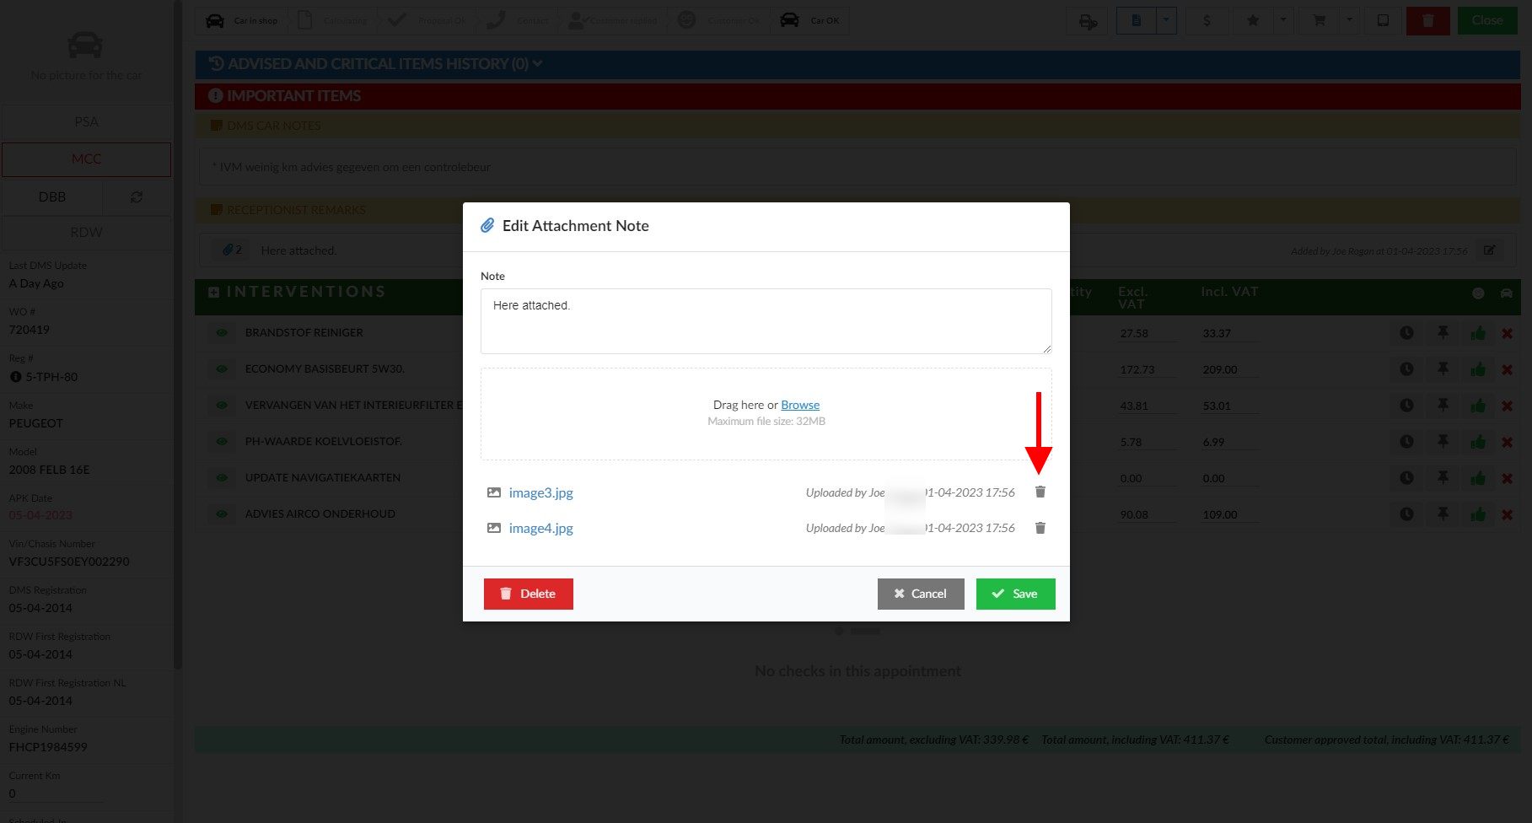This screenshot has width=1532, height=823.
Task: Switch to the PSA tab
Action: click(x=86, y=122)
